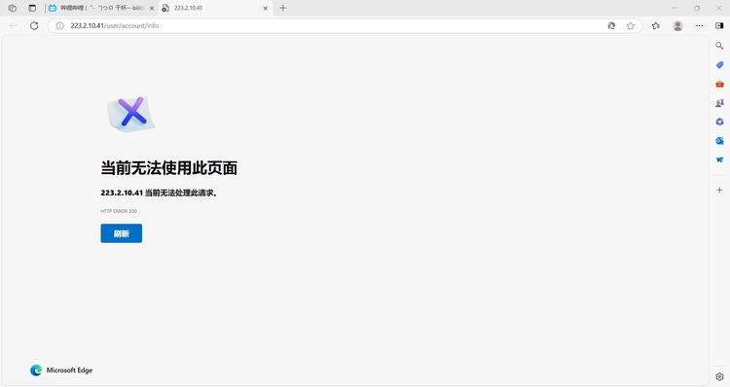730x387 pixels.
Task: Add this page to favorites star
Action: point(631,25)
